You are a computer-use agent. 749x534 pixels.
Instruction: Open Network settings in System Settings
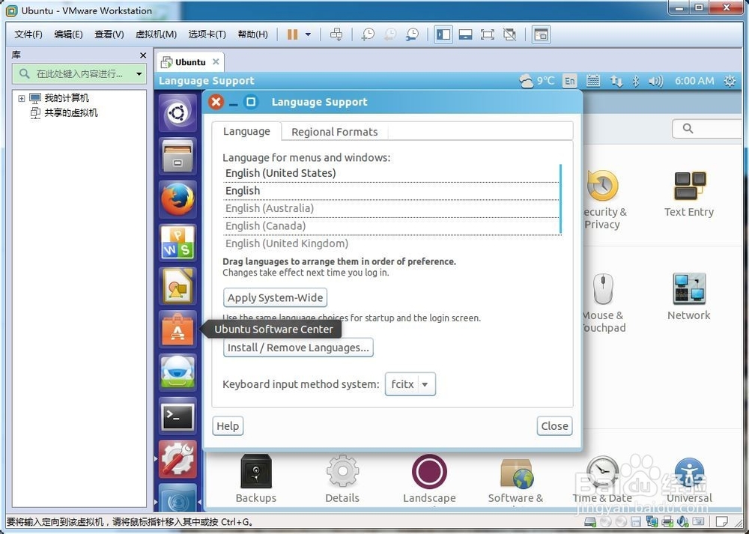[689, 297]
